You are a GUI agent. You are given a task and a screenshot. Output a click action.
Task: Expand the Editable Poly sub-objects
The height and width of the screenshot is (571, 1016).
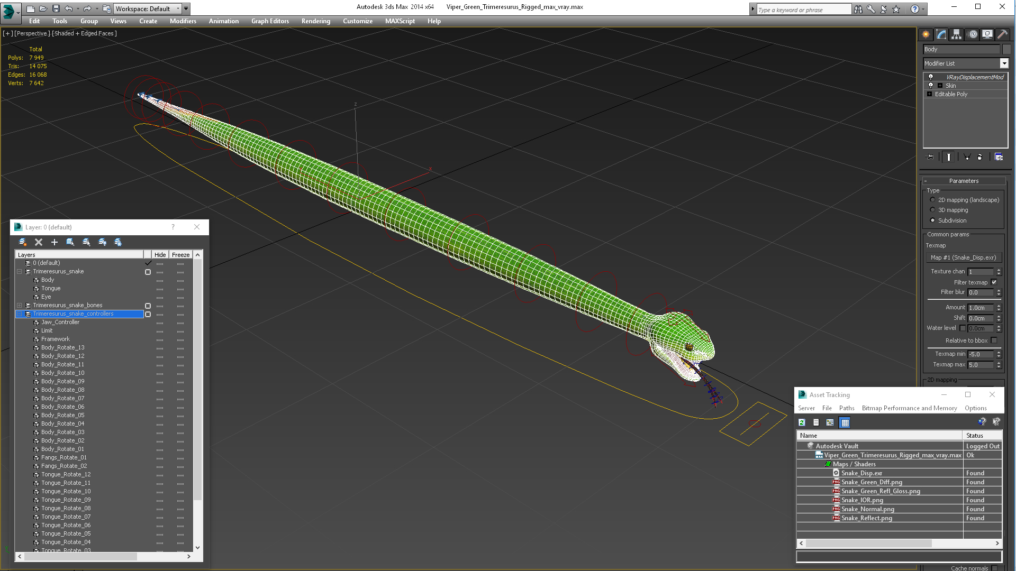click(929, 94)
